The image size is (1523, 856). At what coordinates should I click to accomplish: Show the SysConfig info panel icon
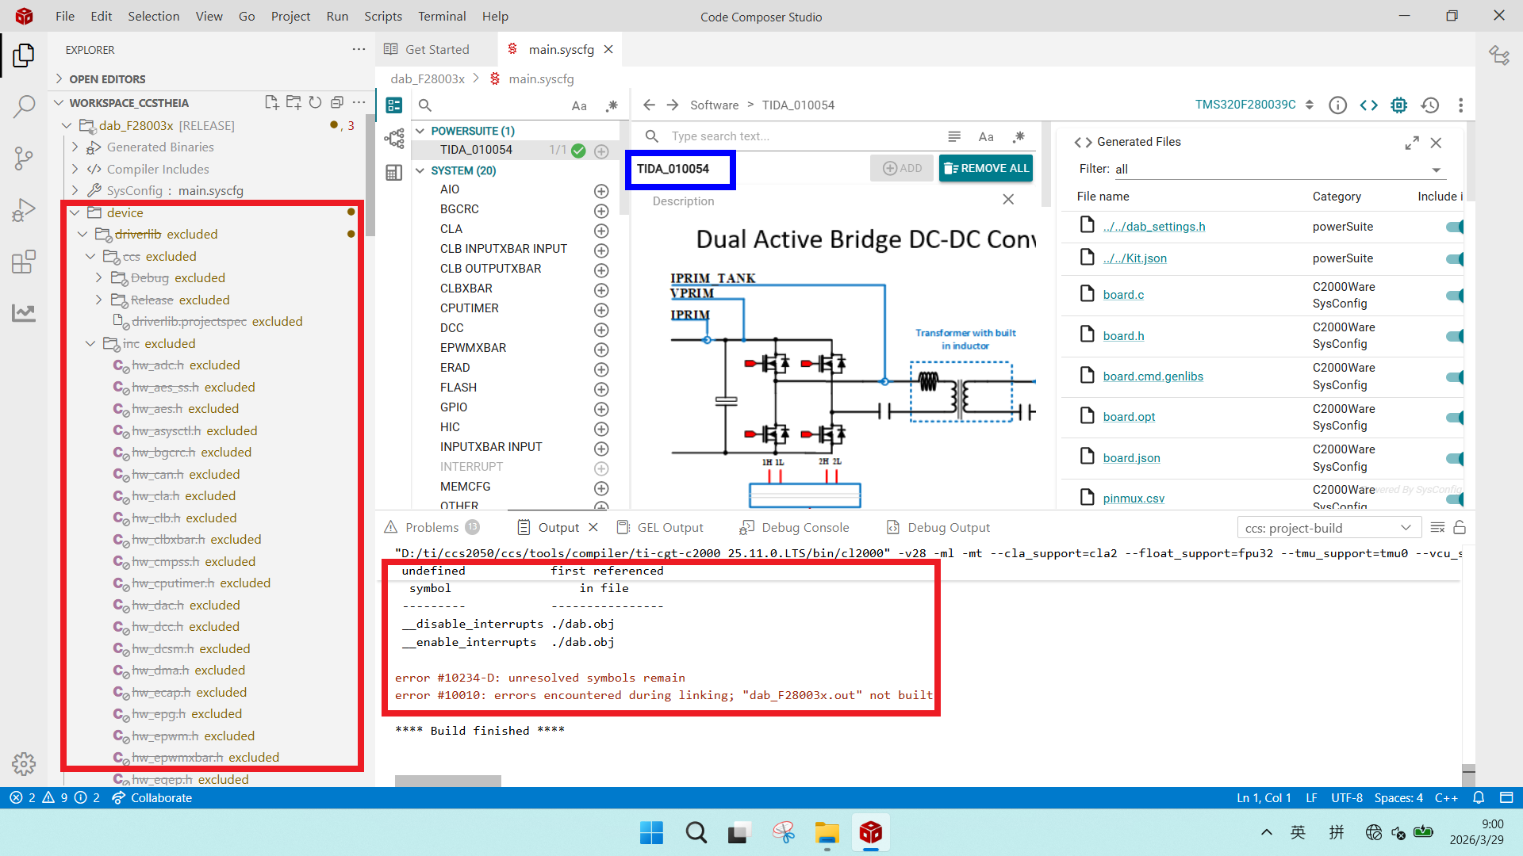(1337, 105)
